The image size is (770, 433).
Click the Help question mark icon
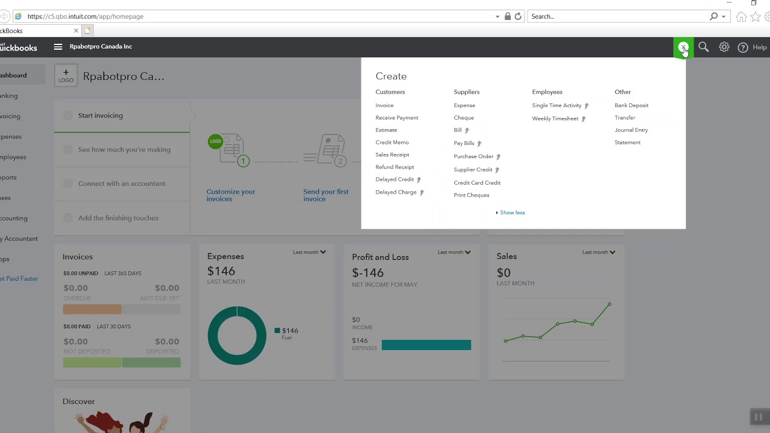pos(743,48)
